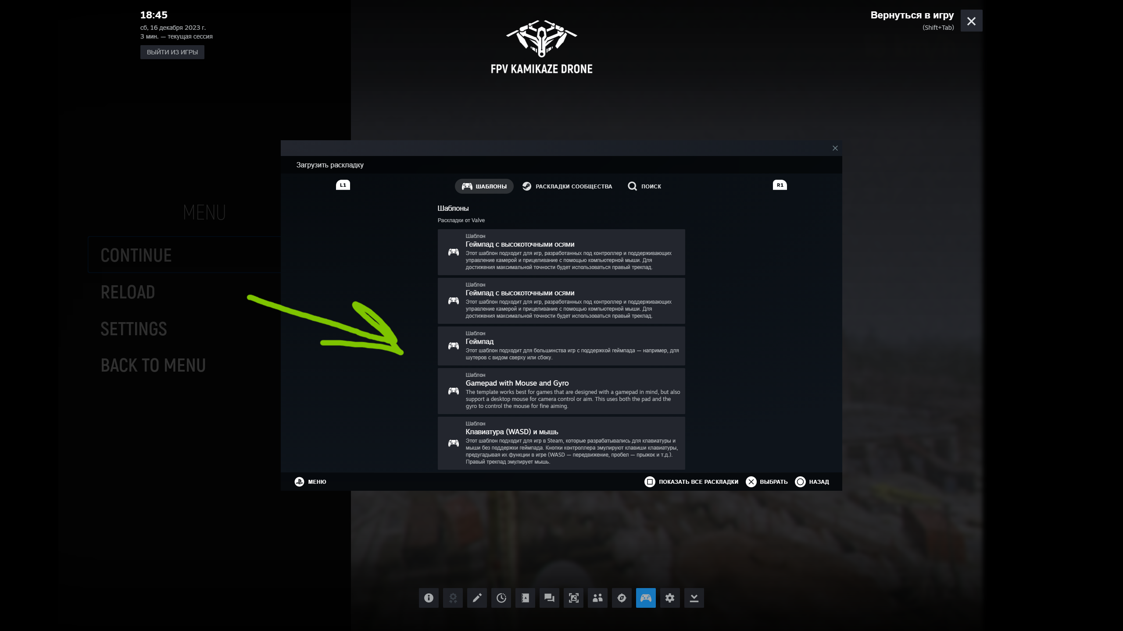The height and width of the screenshot is (631, 1123).
Task: Open the screenshots icon in toolbar
Action: pos(573,598)
